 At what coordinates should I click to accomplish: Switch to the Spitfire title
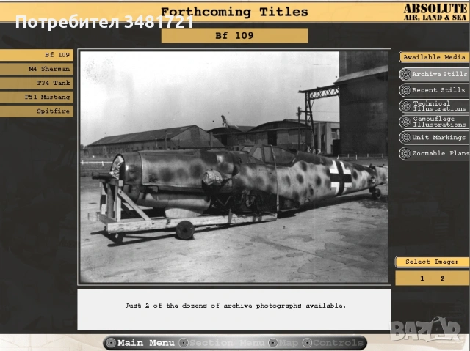coord(37,111)
